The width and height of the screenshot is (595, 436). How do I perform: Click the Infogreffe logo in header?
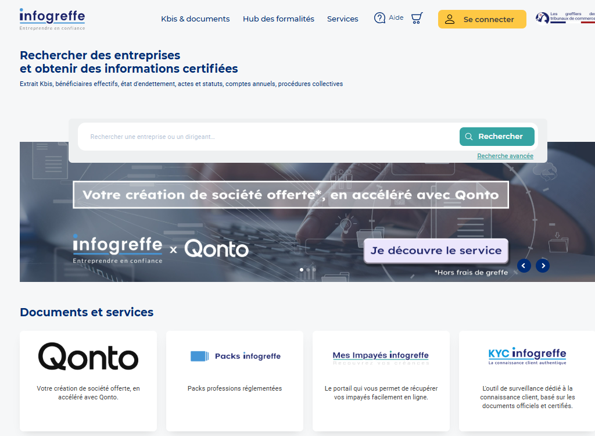[52, 19]
